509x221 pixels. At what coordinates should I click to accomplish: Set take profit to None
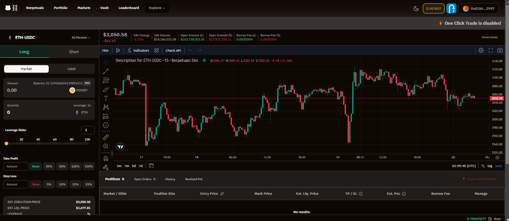(x=36, y=166)
